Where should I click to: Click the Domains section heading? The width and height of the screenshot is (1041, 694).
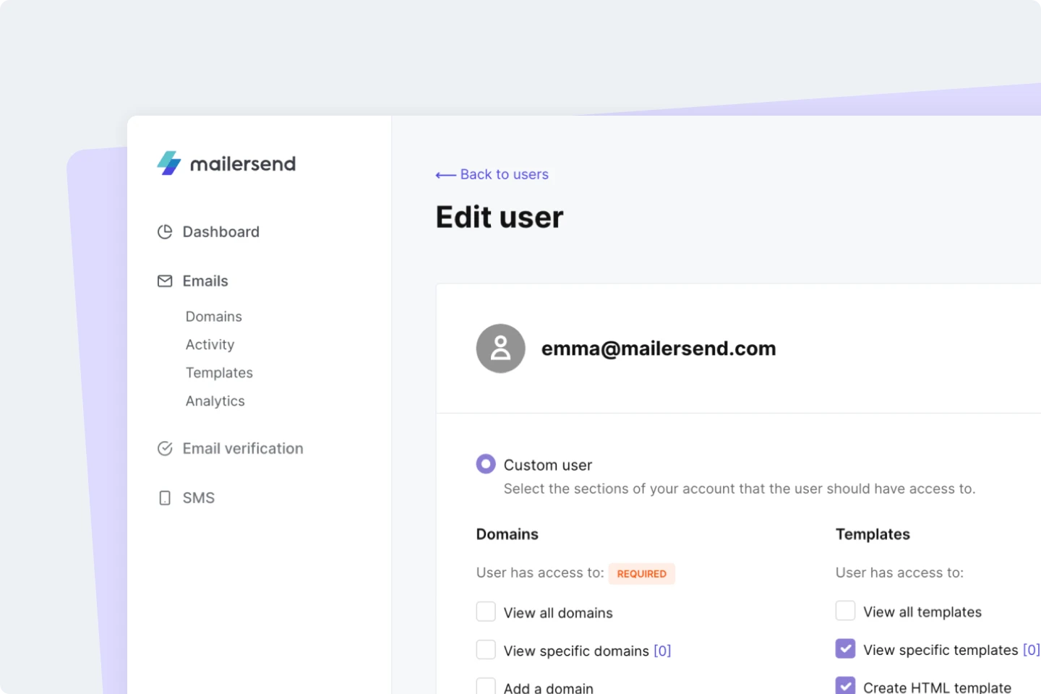[507, 534]
